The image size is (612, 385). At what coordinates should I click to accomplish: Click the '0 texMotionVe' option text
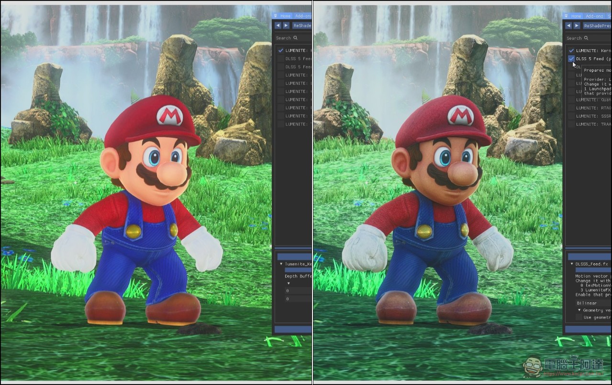[596, 285]
